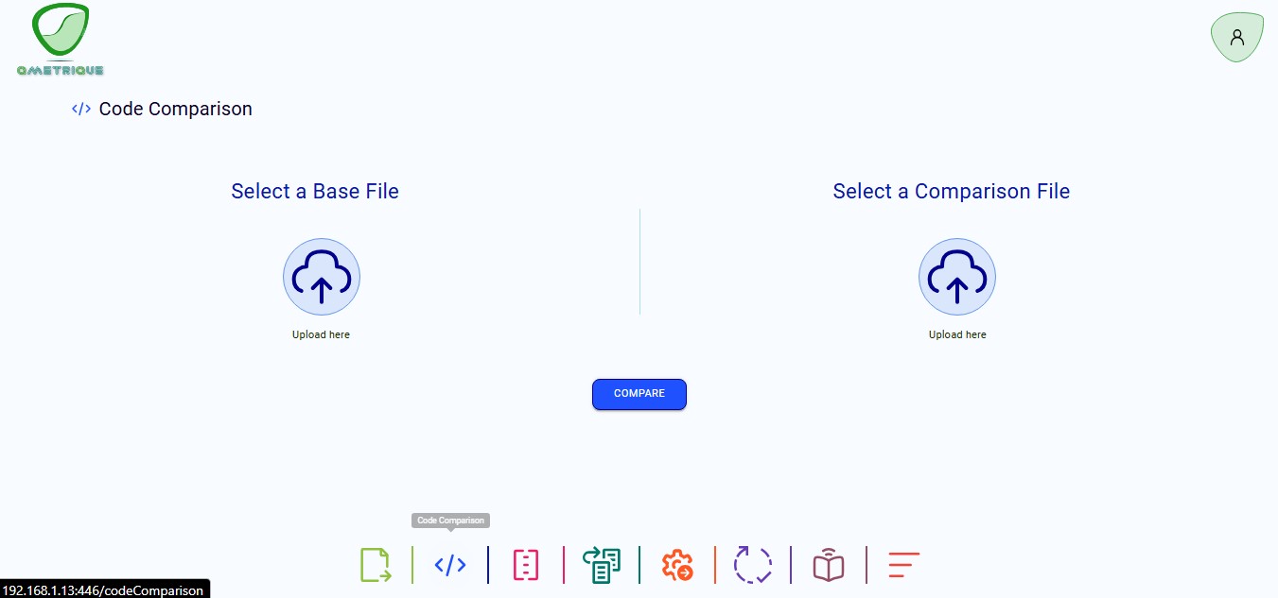Click the Qmetrique logo
Screen dimensions: 1278x598
point(61,40)
